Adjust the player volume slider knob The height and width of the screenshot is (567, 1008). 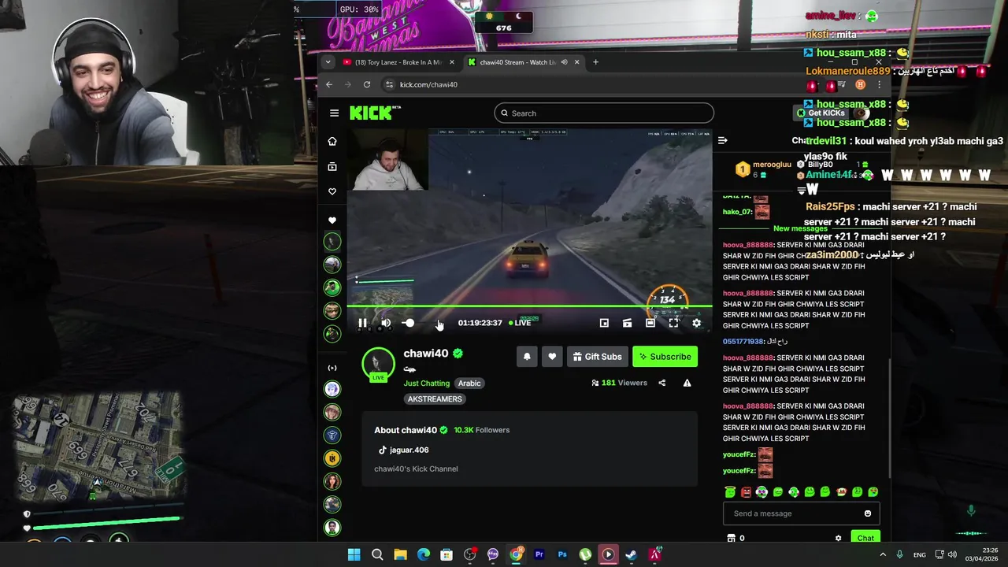click(409, 323)
